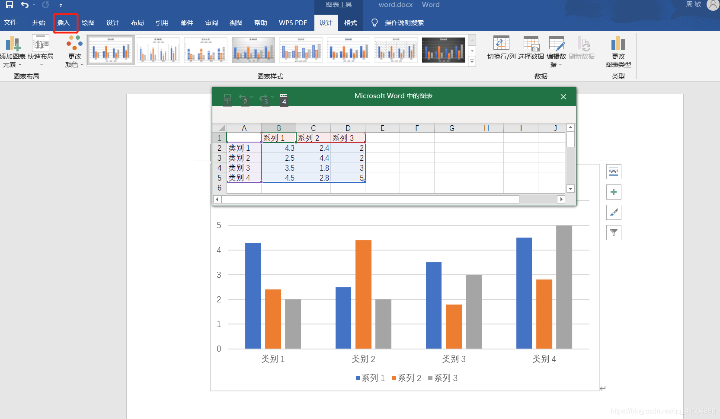The width and height of the screenshot is (720, 419).
Task: Open 快速布局 dropdown
Action: [41, 51]
